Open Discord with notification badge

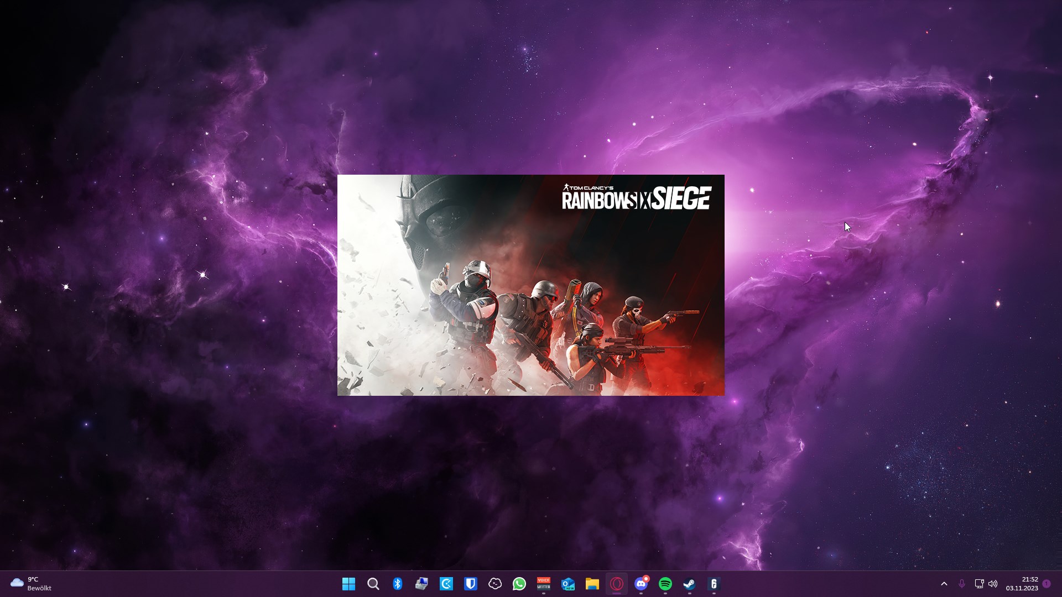pyautogui.click(x=641, y=584)
